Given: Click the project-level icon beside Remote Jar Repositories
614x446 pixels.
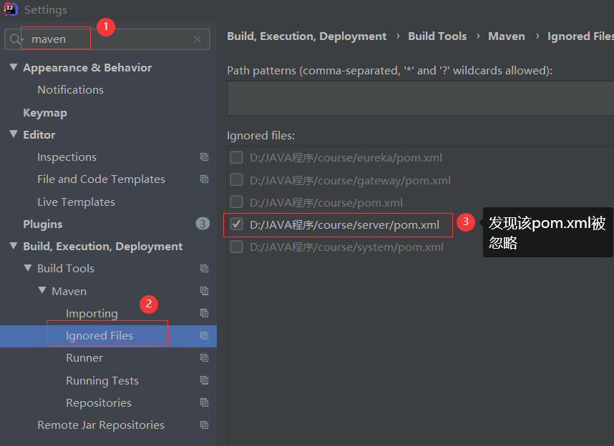Looking at the screenshot, I should (x=204, y=425).
